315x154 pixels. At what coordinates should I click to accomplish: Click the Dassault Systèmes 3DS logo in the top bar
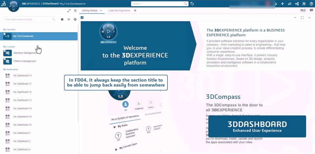pos(3,4)
